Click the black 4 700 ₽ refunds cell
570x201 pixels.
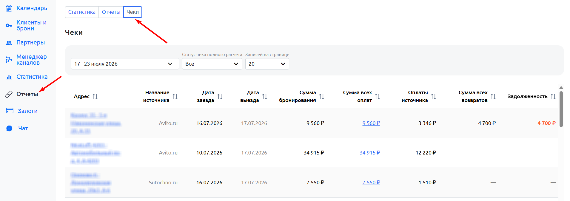click(x=487, y=123)
